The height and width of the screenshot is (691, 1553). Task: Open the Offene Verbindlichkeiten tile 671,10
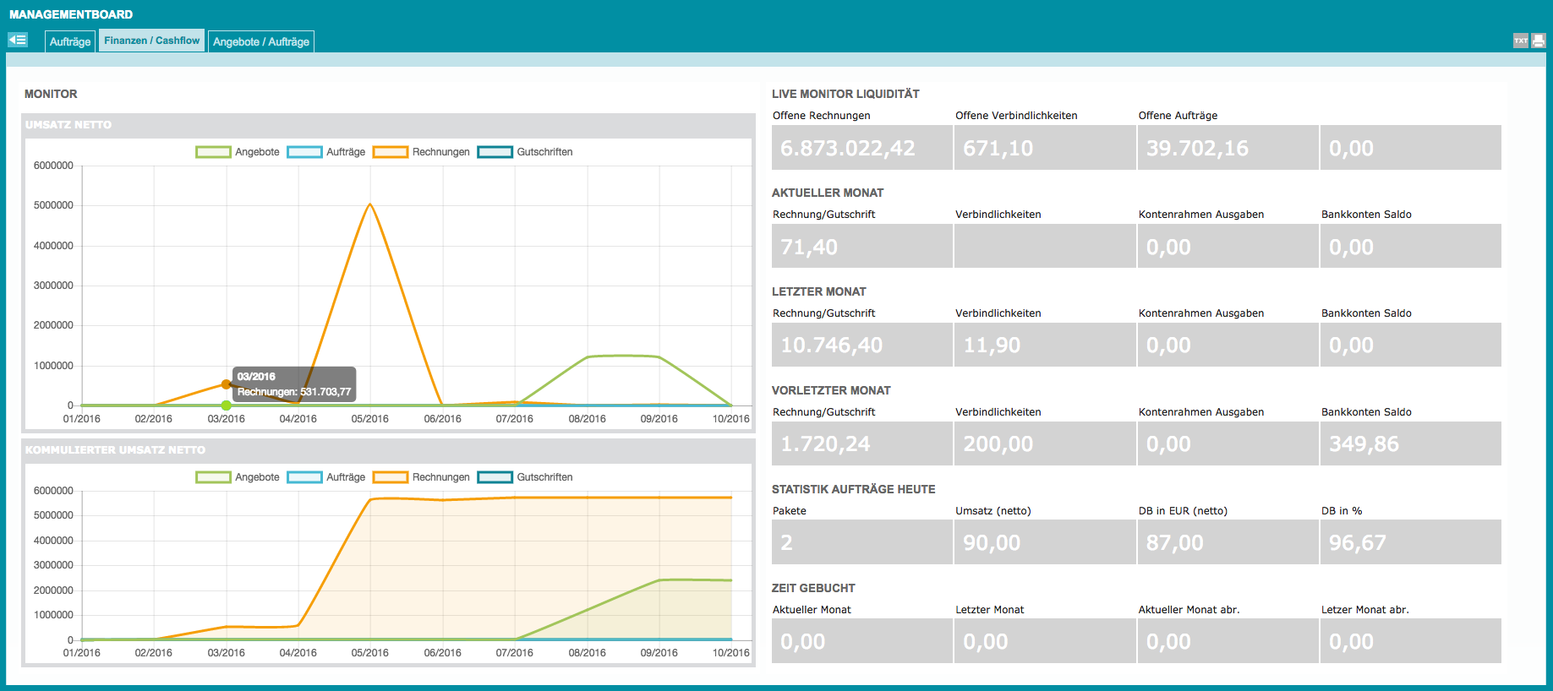click(x=1045, y=148)
